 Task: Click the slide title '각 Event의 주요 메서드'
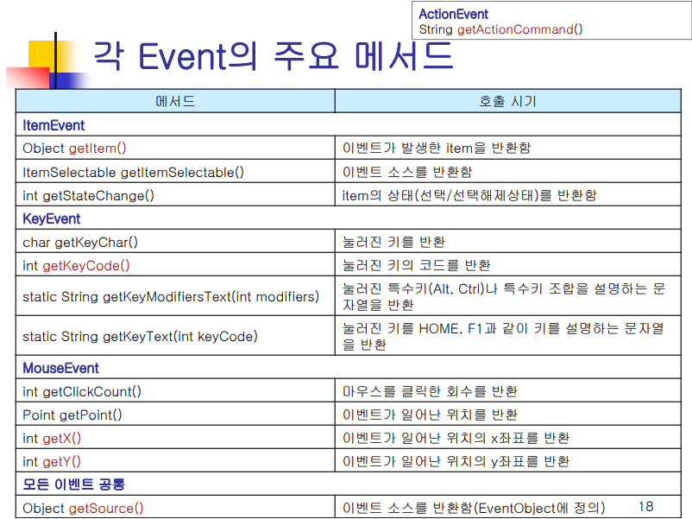tap(274, 56)
